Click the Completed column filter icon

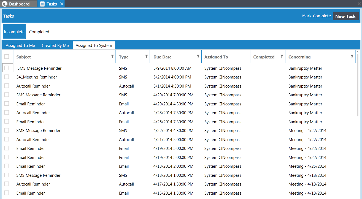[x=282, y=56]
